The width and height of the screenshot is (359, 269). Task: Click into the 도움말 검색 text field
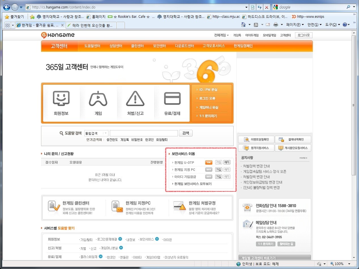[144, 133]
